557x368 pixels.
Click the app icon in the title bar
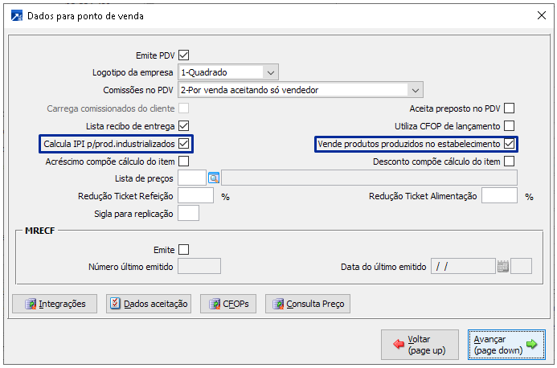click(17, 16)
